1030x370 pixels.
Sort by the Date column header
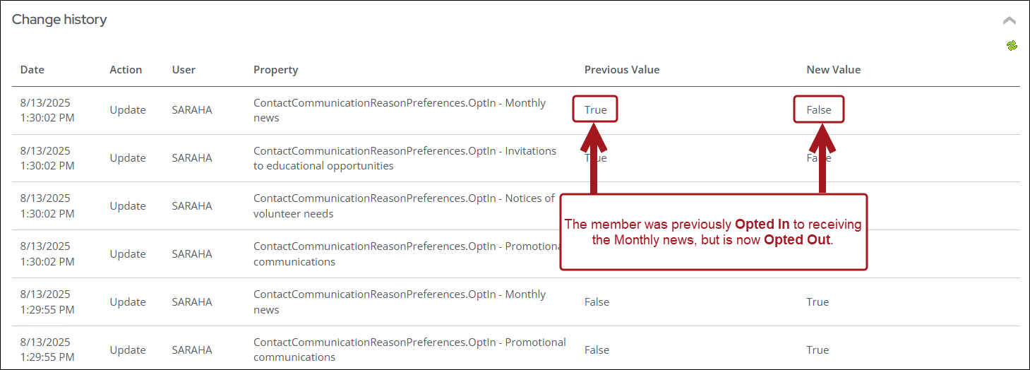click(32, 70)
